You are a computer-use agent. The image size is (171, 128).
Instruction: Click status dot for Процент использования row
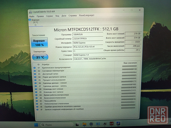[35, 80]
